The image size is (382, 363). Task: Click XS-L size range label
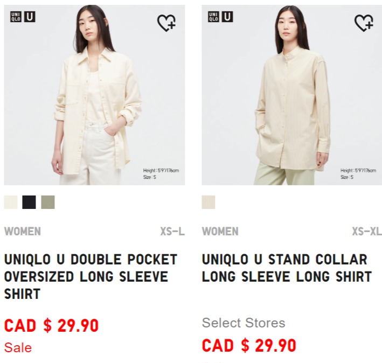pyautogui.click(x=172, y=231)
